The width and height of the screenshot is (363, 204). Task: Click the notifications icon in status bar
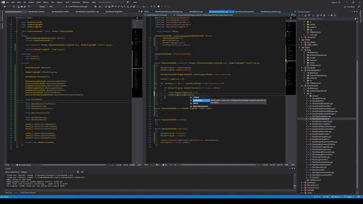tap(359, 197)
